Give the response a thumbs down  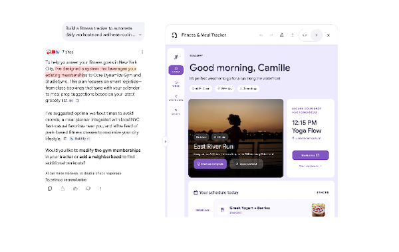pyautogui.click(x=88, y=188)
